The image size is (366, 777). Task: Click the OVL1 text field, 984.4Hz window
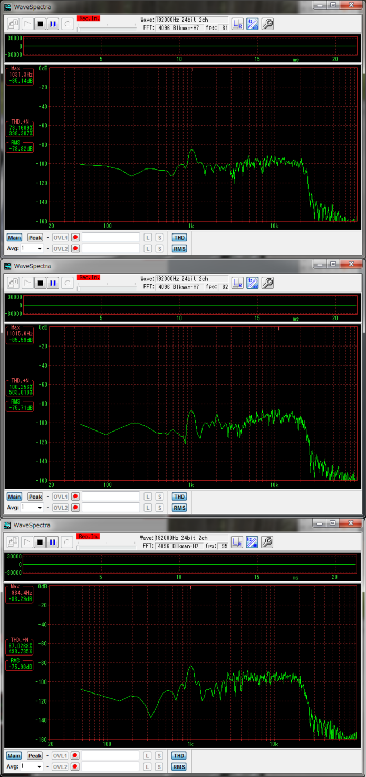111,755
